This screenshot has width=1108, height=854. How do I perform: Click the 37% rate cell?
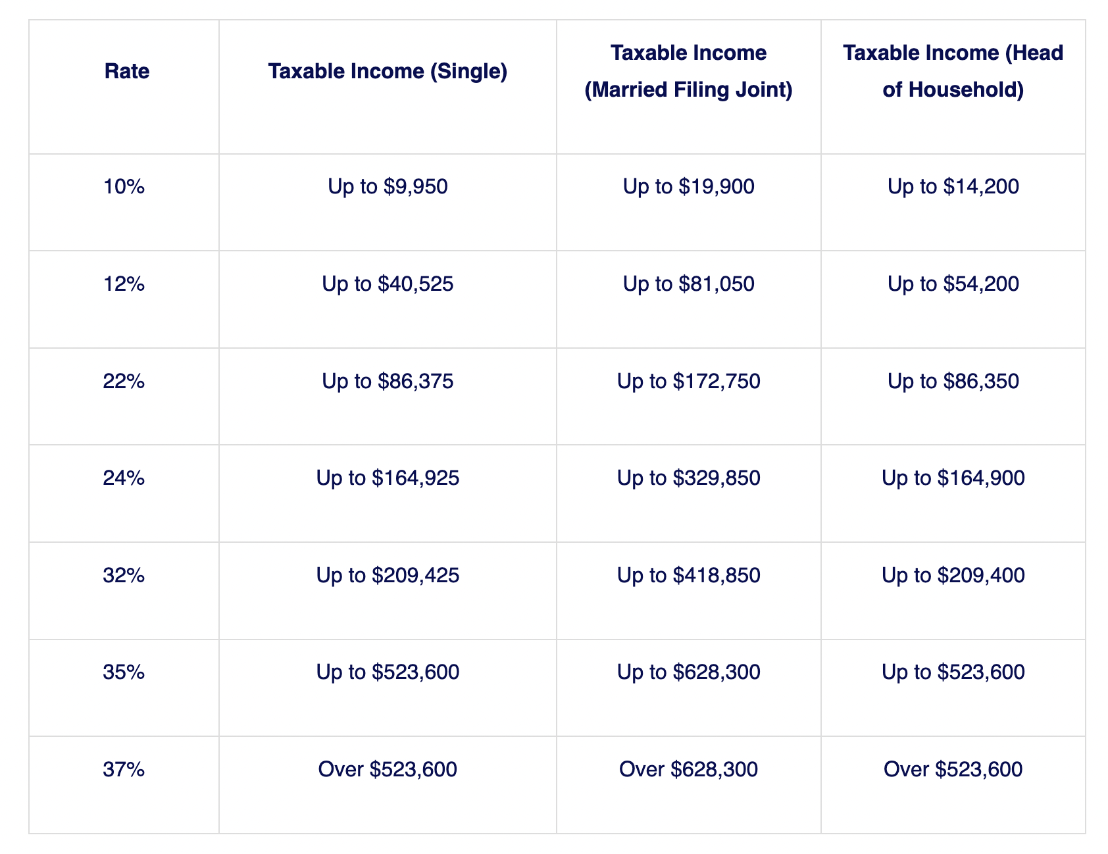[124, 769]
